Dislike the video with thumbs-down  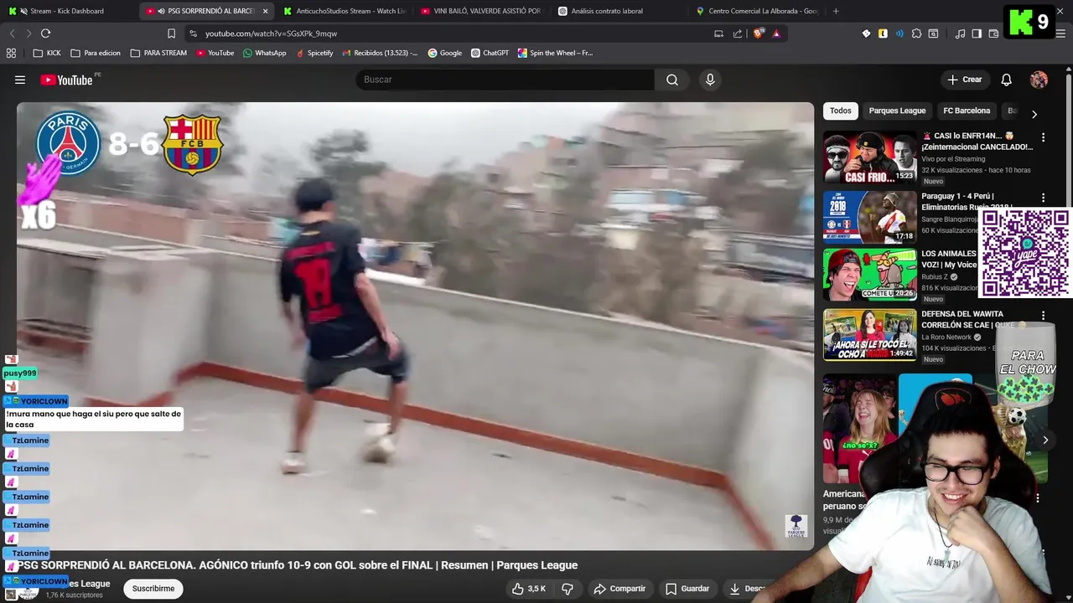click(568, 589)
